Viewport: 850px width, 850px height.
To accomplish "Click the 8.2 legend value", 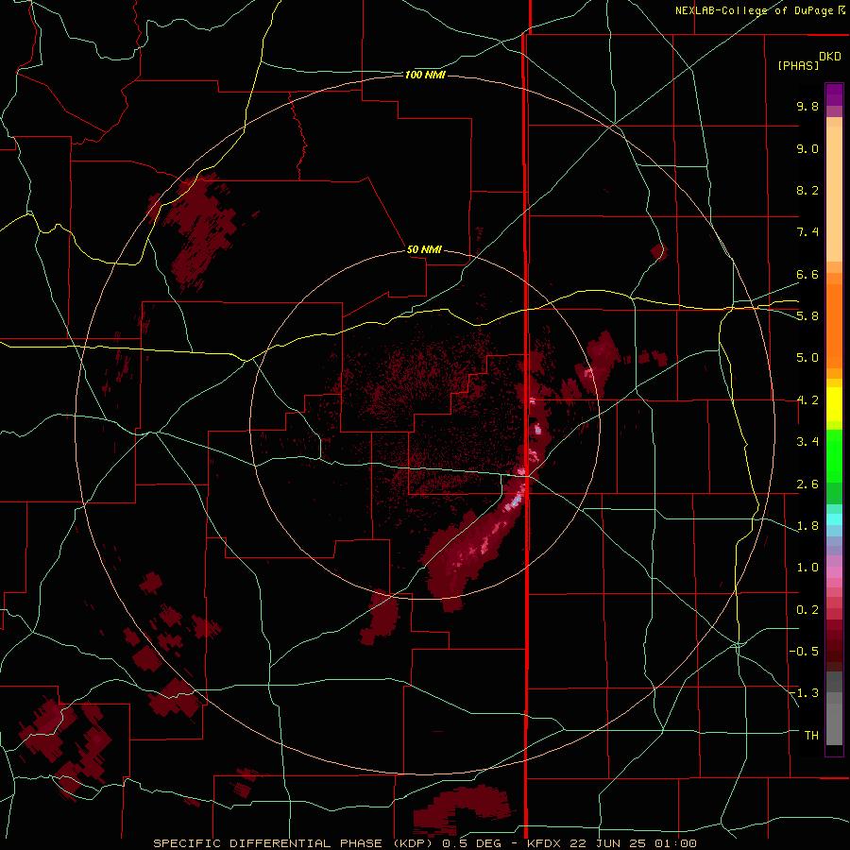I will pos(807,190).
